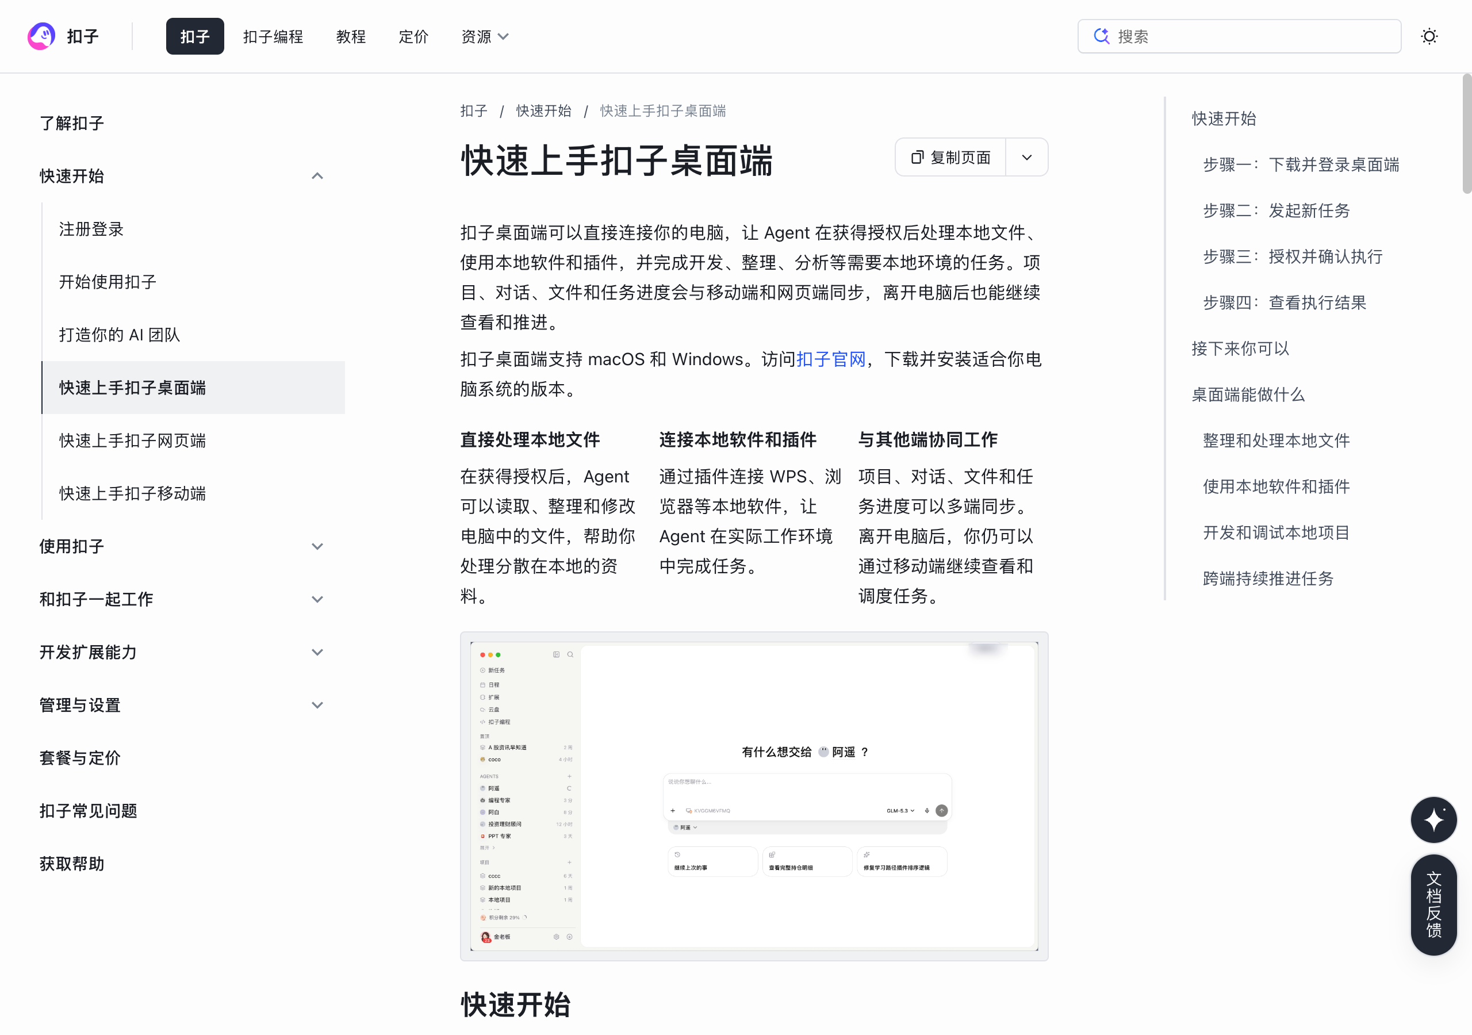Screen dimensions: 1472x1035
Task: Jump to 整理和处理本地文件 in outline
Action: 1276,440
